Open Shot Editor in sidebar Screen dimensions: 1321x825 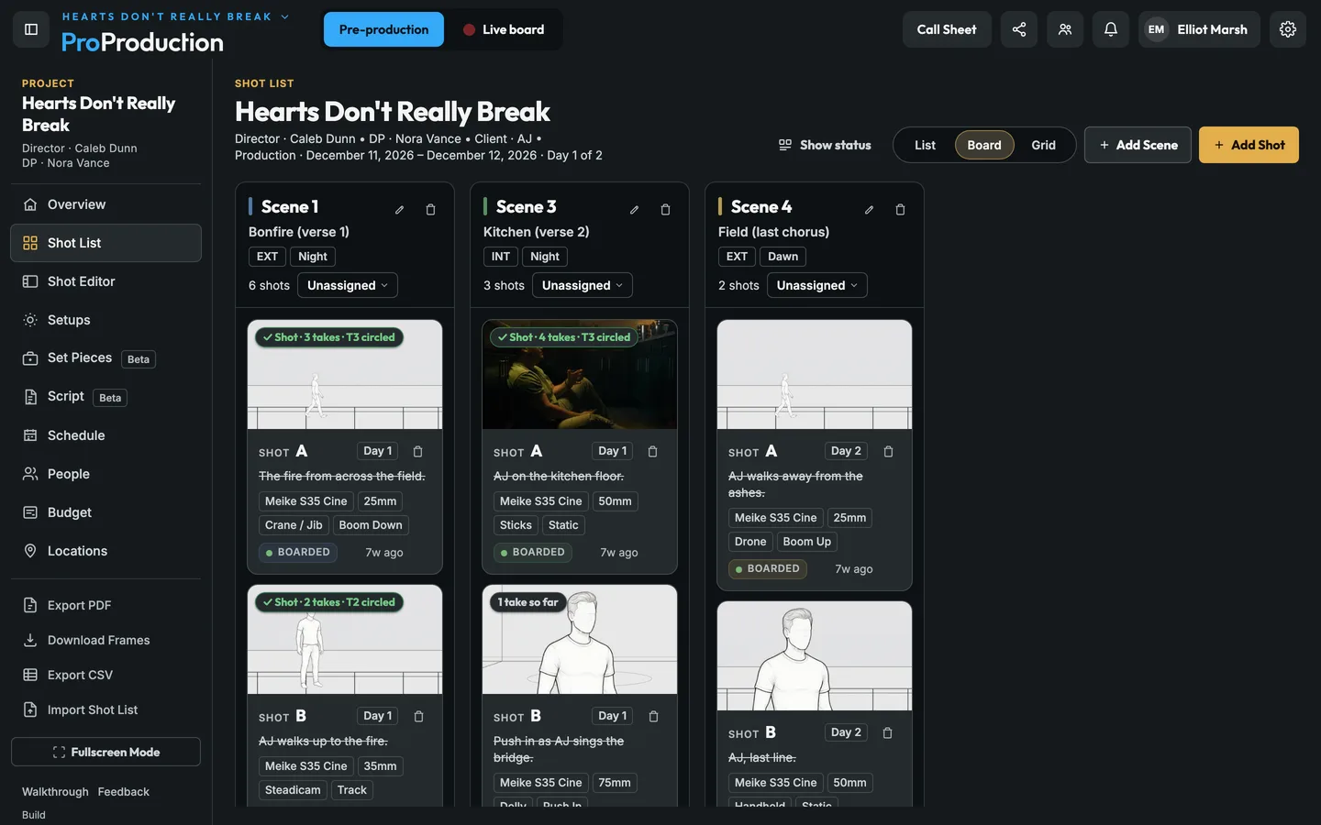pyautogui.click(x=105, y=281)
